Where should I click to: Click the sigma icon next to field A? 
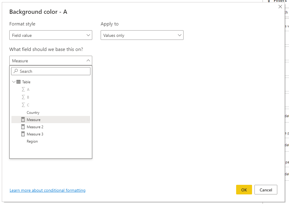(23, 90)
